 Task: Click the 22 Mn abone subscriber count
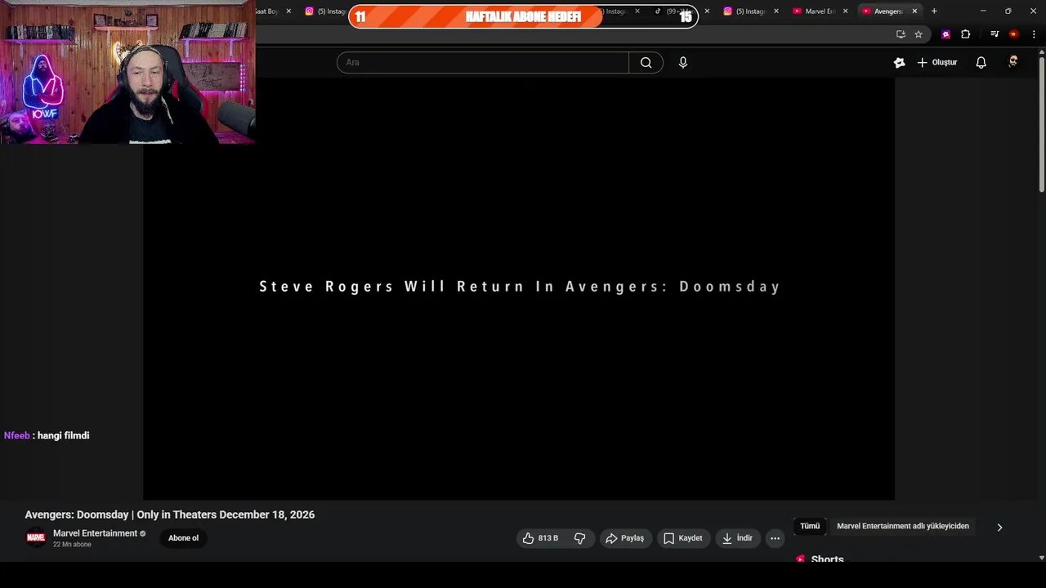[72, 545]
